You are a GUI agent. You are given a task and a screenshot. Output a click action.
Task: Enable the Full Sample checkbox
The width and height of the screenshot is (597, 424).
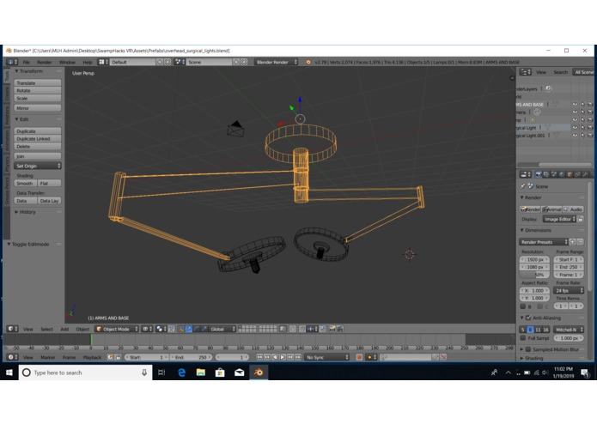(523, 337)
